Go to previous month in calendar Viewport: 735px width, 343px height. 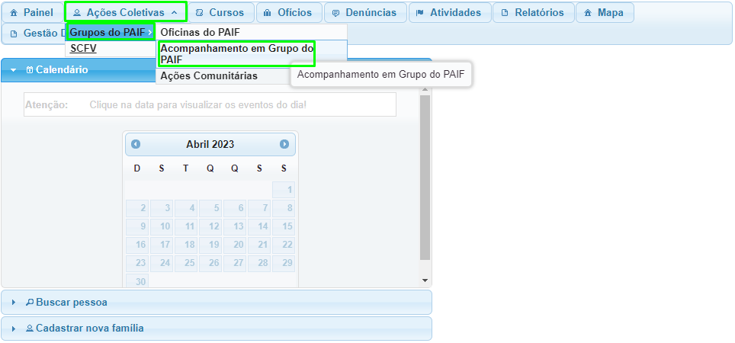pos(136,144)
